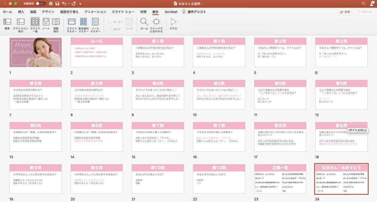Select slide 10 第4問 answer thumbnail
The width and height of the screenshot is (377, 202).
(x=219, y=94)
